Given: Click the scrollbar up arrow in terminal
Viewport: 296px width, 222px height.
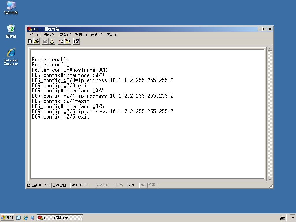Looking at the screenshot, I should [270, 49].
